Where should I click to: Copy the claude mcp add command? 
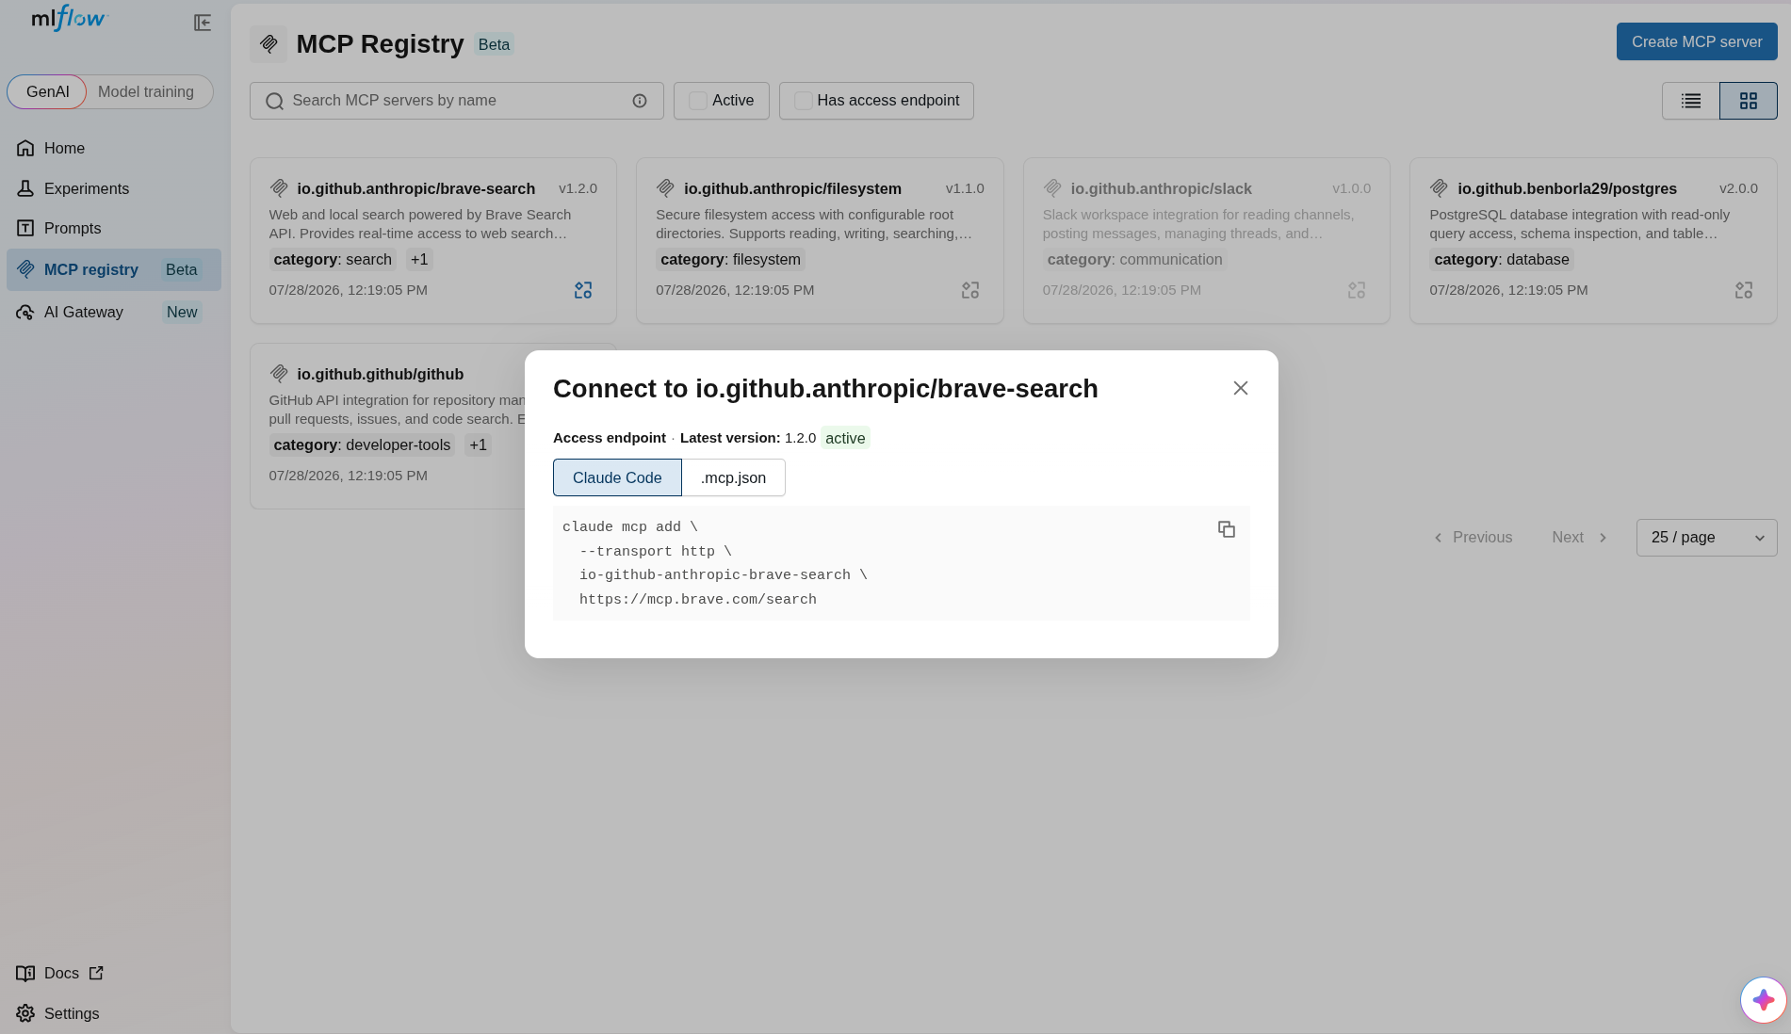click(1227, 529)
